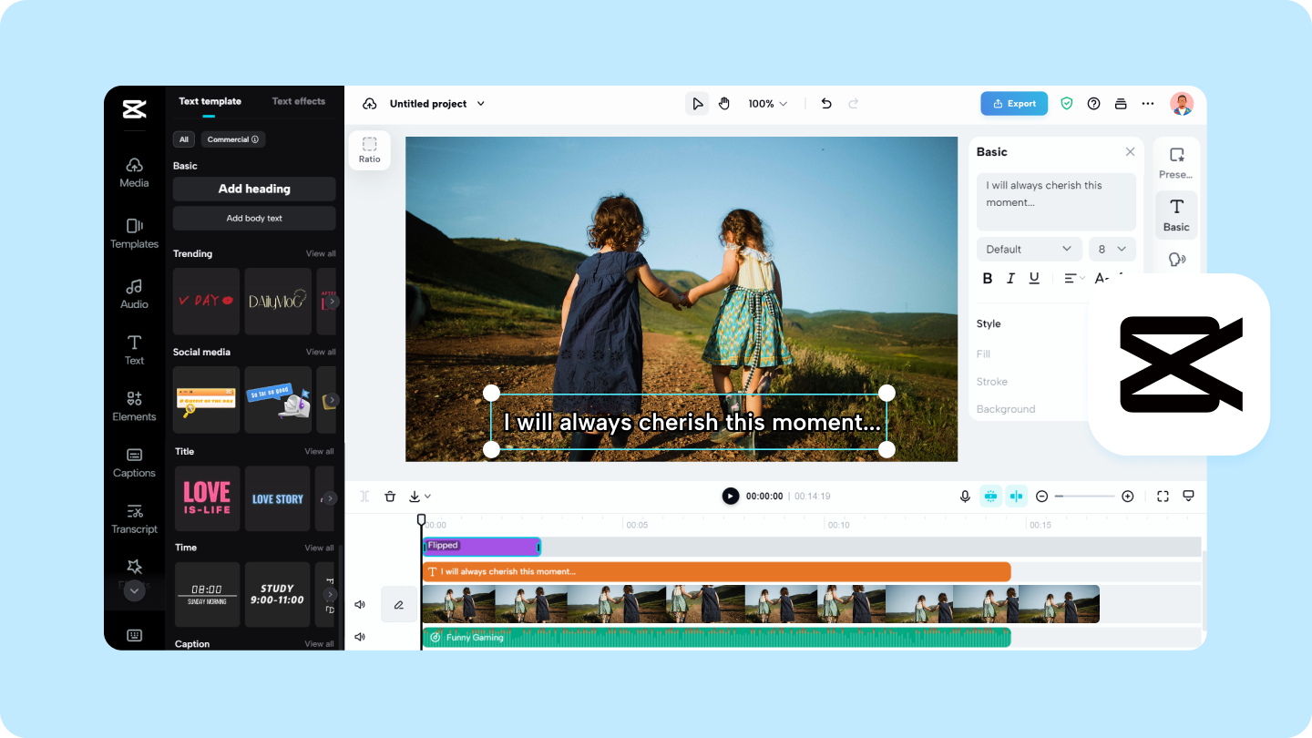Select the Commercial filter chip

pyautogui.click(x=233, y=139)
